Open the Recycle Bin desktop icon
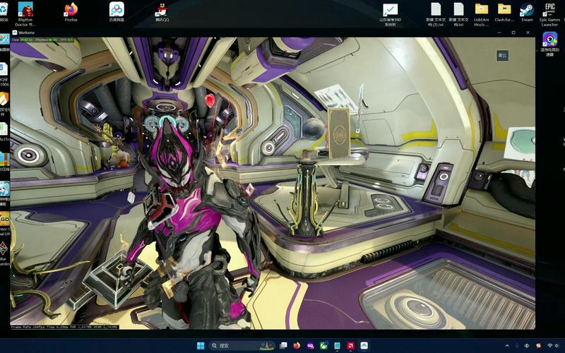The height and width of the screenshot is (353, 565). tap(4, 11)
